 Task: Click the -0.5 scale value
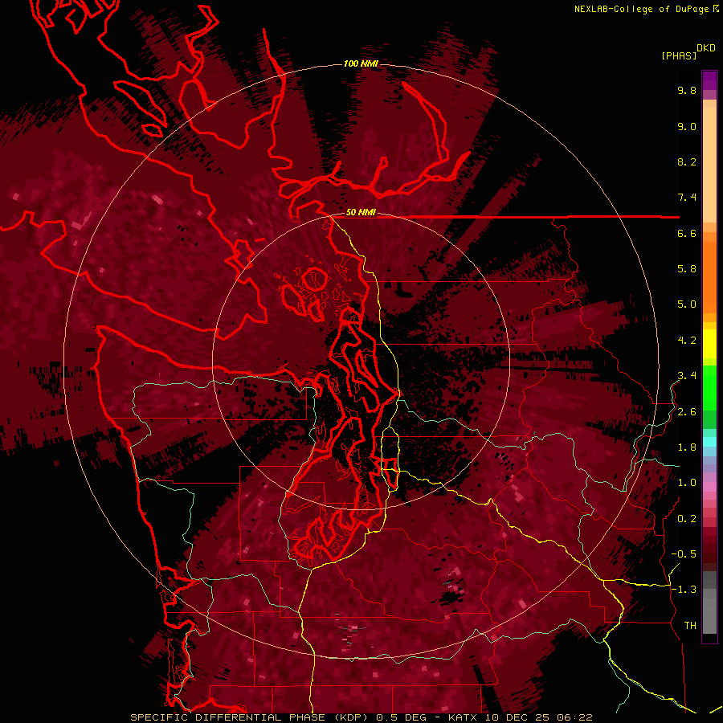pyautogui.click(x=684, y=554)
